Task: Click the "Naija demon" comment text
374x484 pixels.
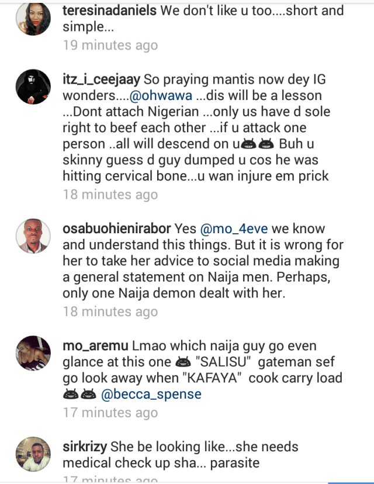Action: [x=175, y=294]
